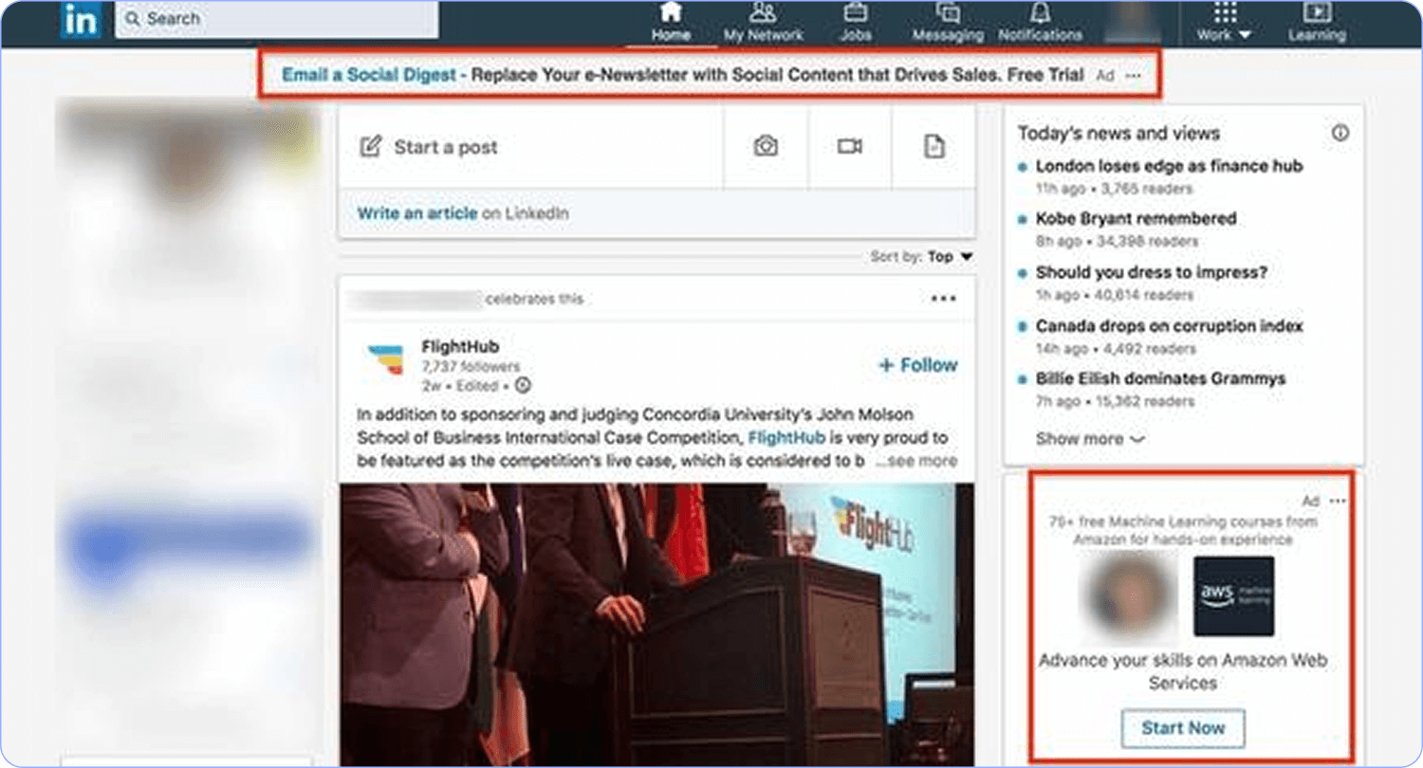Click the video upload icon

[x=849, y=146]
